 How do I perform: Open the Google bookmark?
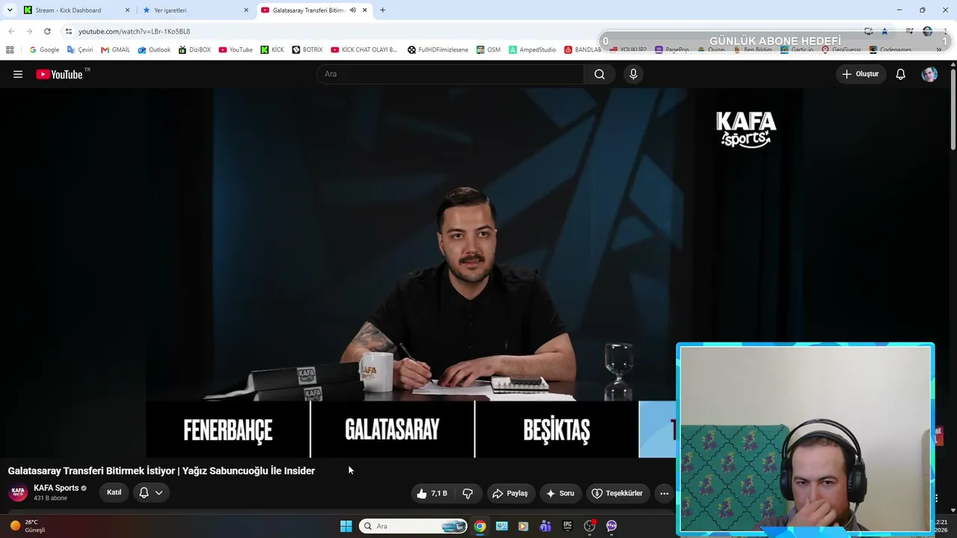[x=44, y=50]
